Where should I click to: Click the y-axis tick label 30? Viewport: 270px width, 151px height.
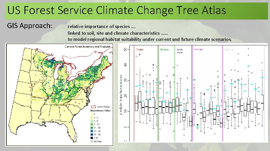coord(125,80)
